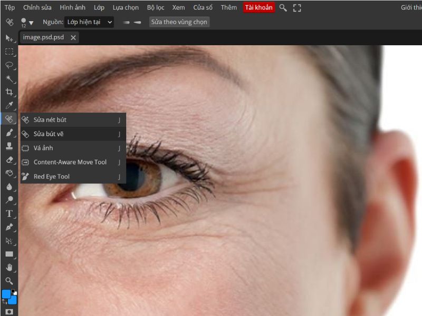Open the Tài khoản account button
This screenshot has height=316, width=422.
258,7
